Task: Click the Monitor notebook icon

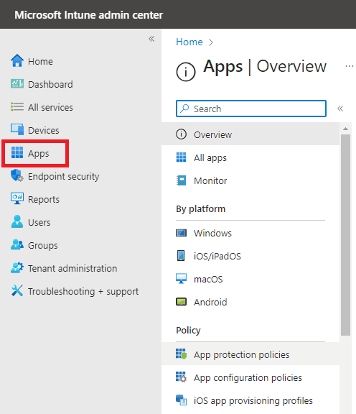Action: click(181, 180)
